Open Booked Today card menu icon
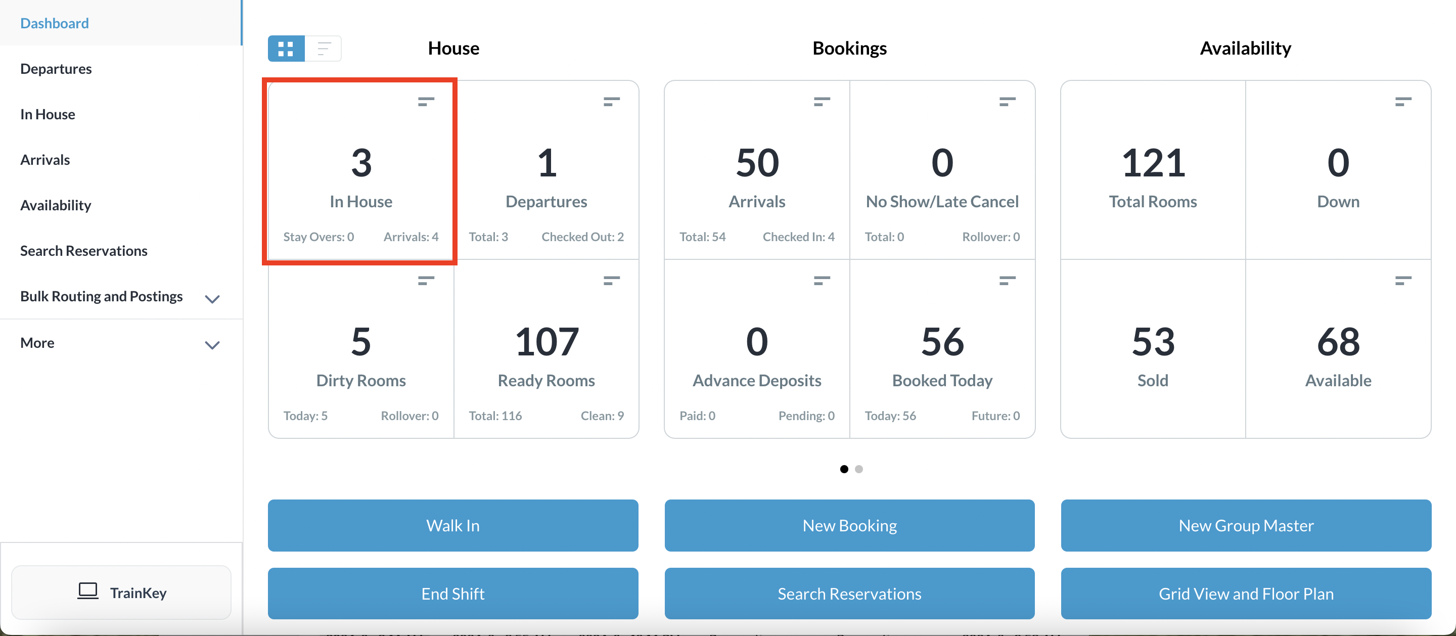 pos(1007,281)
